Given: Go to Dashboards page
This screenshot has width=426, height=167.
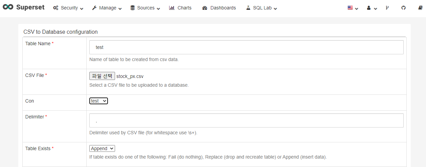Looking at the screenshot, I should pos(219,8).
